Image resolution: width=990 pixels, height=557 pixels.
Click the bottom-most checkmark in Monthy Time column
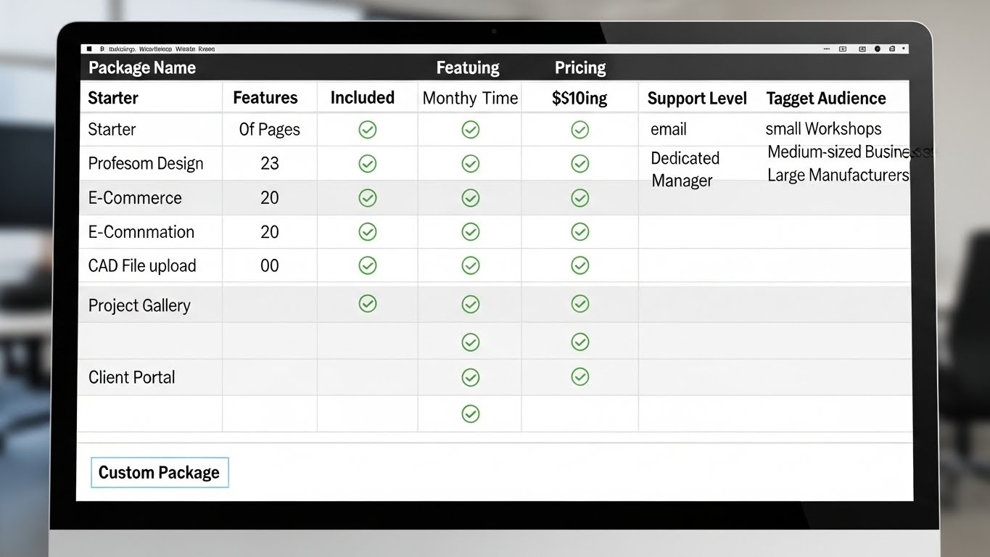point(471,413)
